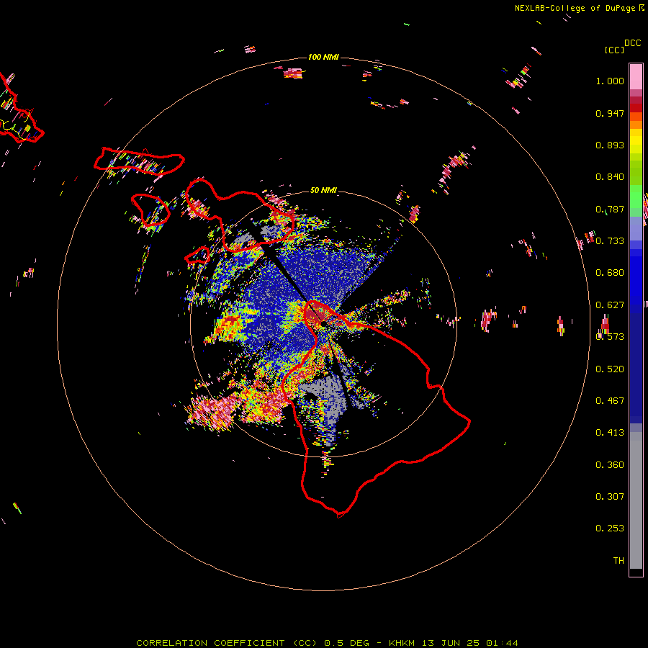Click the 01:44 timestamp
Screen dimensions: 648x648
tap(502, 643)
